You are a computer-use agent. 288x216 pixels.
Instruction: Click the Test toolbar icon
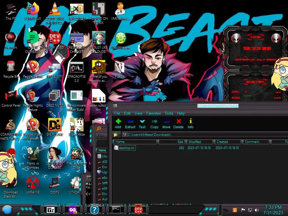pos(142,124)
